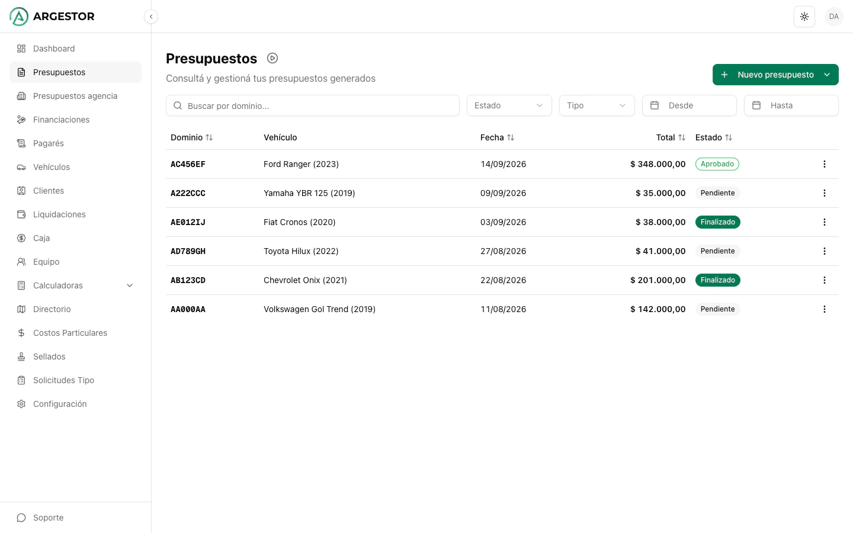853x533 pixels.
Task: Open the Caja section
Action: click(75, 238)
